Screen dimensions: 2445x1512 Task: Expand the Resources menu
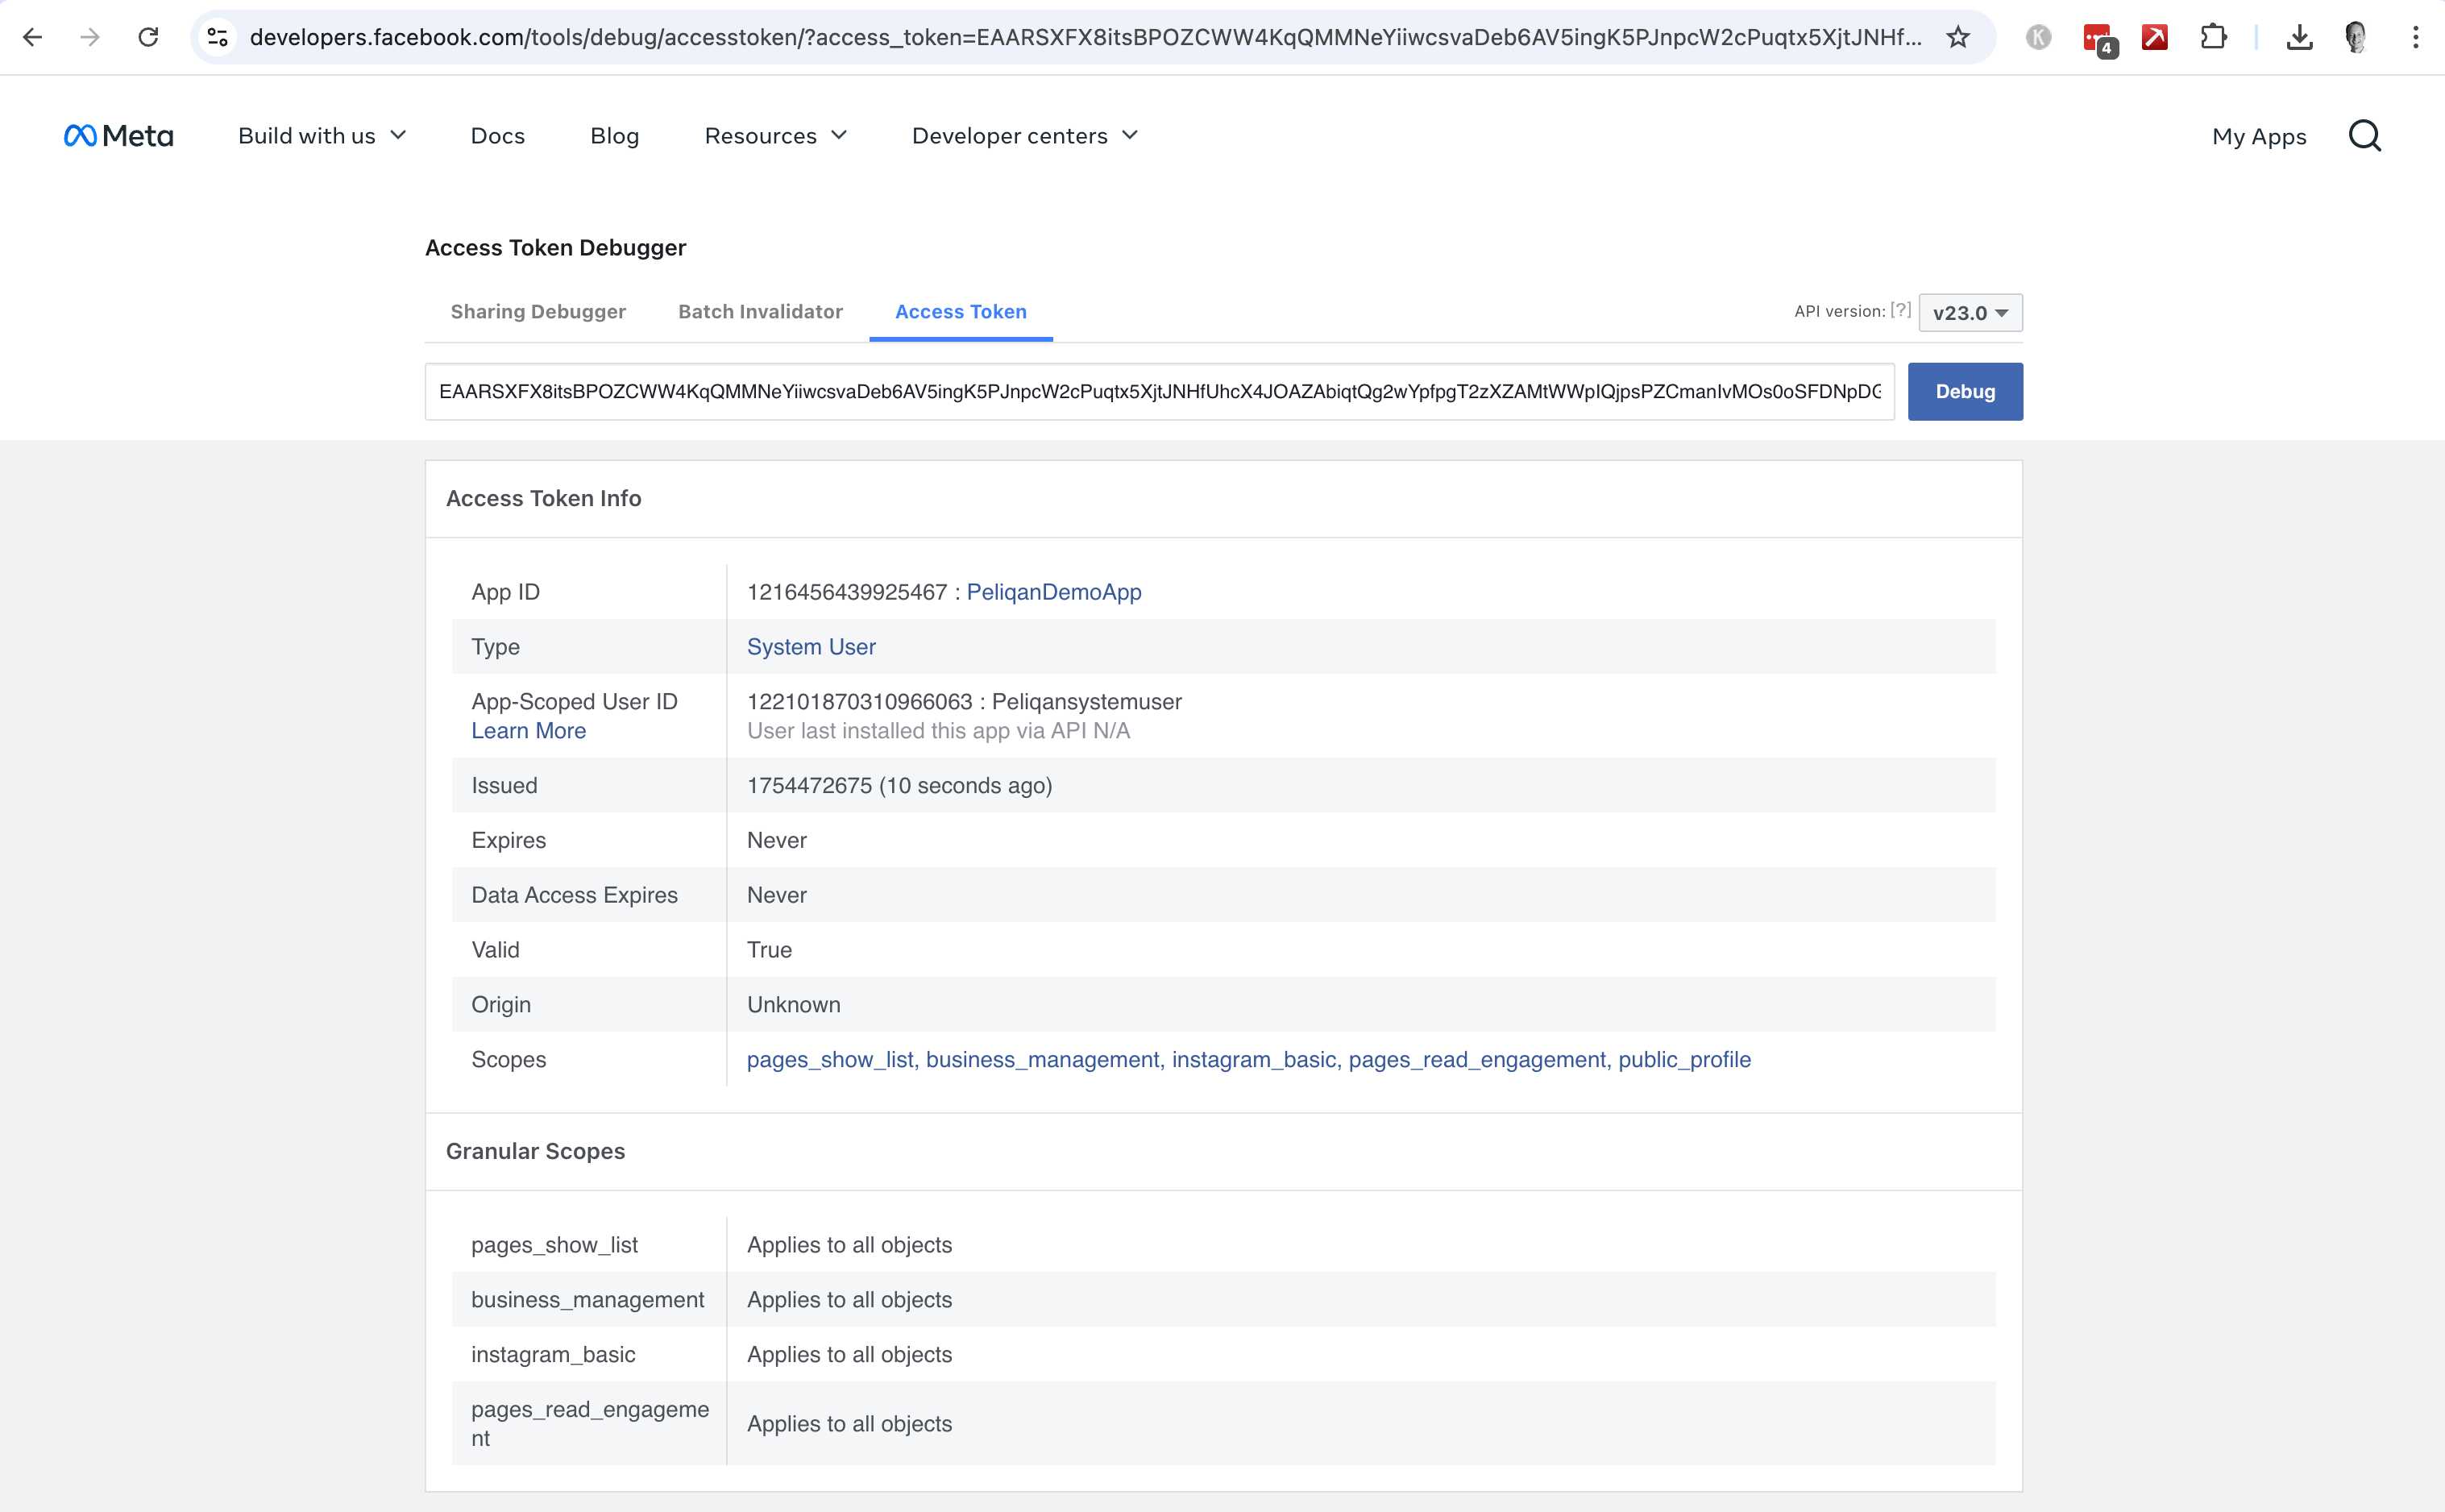click(776, 135)
